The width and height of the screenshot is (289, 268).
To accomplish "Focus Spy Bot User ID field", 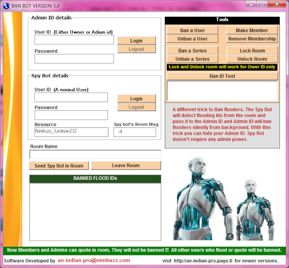I will (x=71, y=97).
